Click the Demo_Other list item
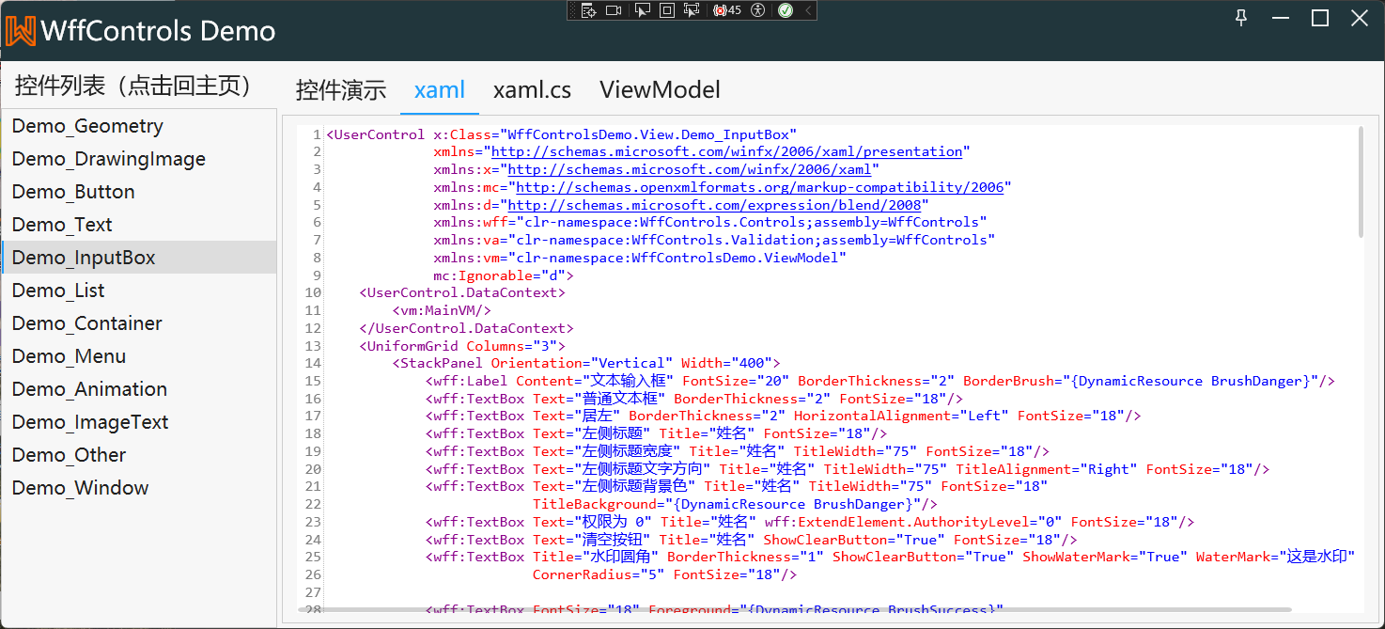 click(x=139, y=455)
